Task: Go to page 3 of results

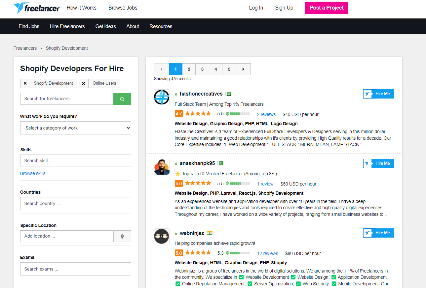Action: click(202, 69)
